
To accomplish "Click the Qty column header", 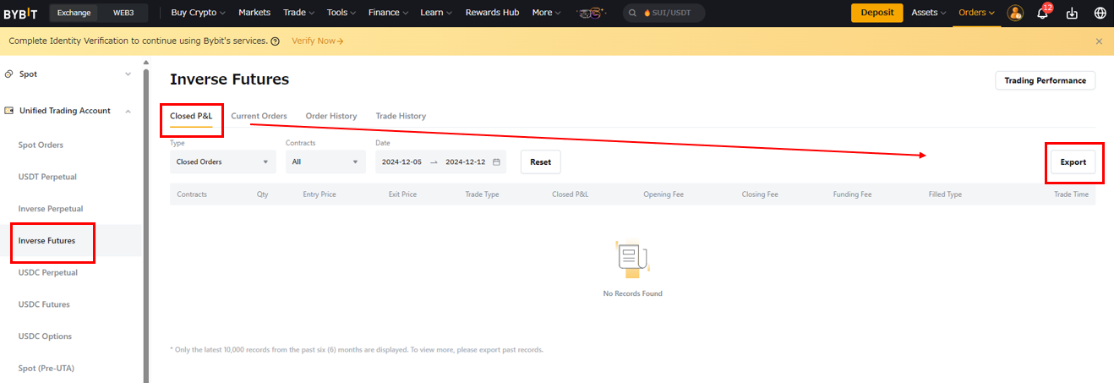I will click(263, 194).
